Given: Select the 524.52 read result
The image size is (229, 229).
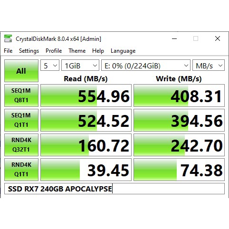Looking at the screenshot, I should [86, 120].
